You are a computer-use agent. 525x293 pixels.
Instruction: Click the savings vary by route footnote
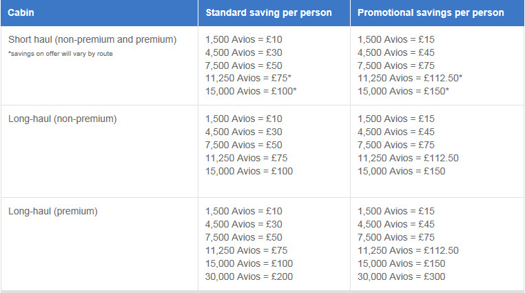point(61,54)
